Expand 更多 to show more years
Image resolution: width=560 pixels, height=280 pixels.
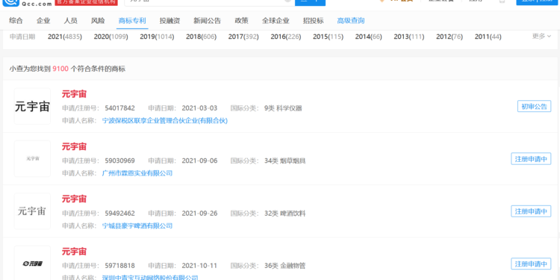click(x=541, y=36)
